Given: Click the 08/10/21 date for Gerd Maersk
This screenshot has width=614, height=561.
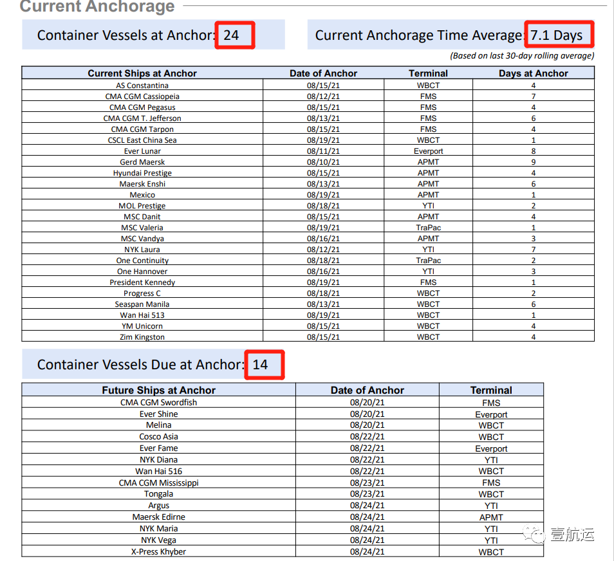Looking at the screenshot, I should (x=324, y=162).
